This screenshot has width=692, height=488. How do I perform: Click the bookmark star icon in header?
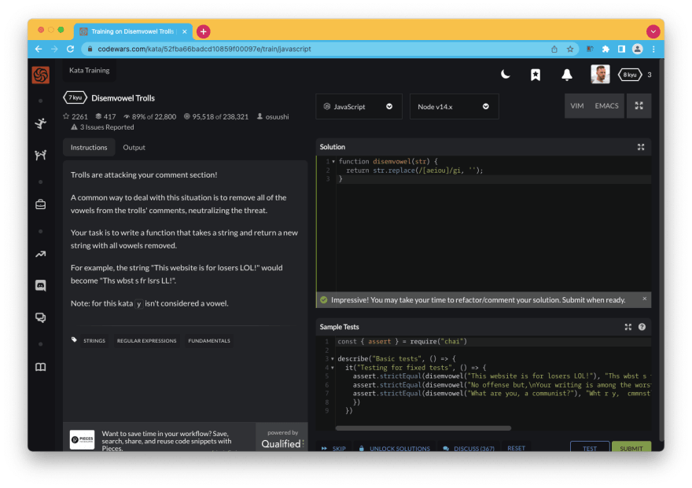tap(536, 75)
